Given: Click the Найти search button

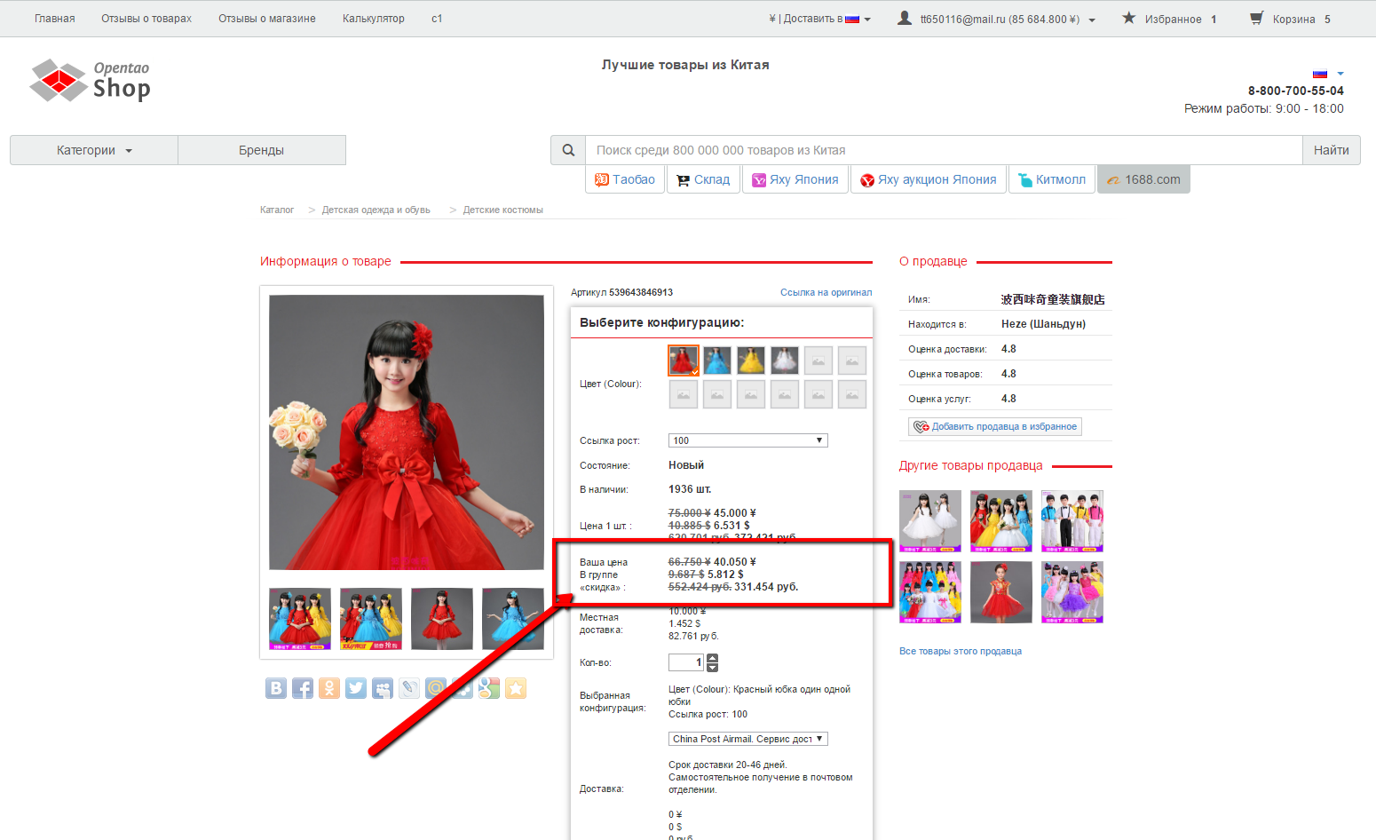Looking at the screenshot, I should click(1331, 150).
